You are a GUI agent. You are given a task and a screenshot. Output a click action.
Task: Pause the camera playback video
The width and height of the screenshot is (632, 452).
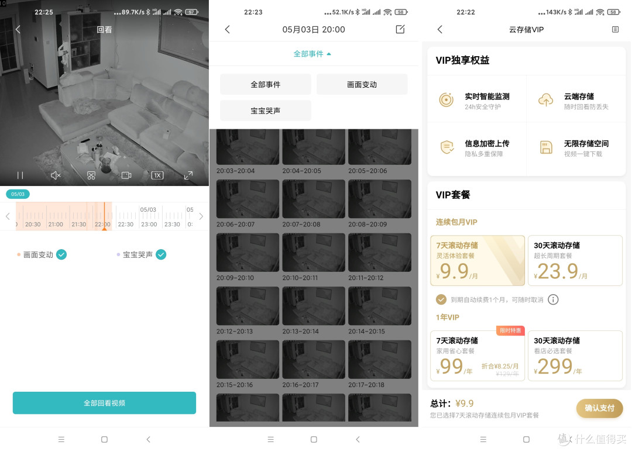point(20,175)
